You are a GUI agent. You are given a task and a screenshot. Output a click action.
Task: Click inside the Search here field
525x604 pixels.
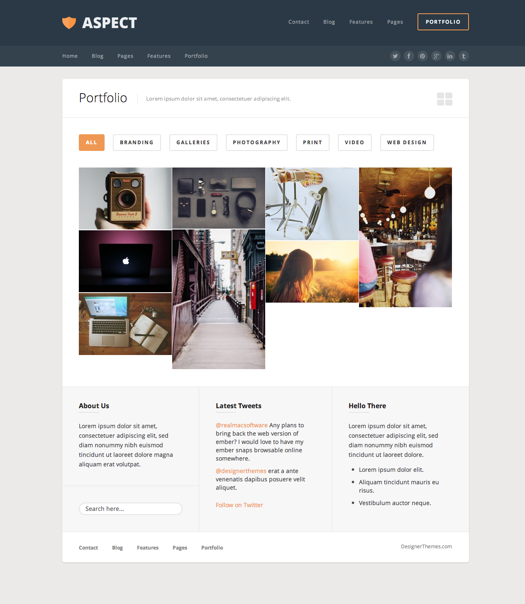pos(130,508)
